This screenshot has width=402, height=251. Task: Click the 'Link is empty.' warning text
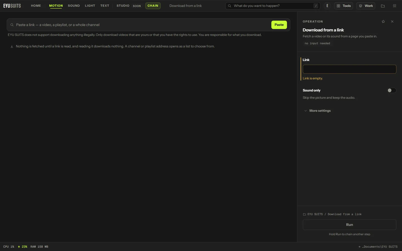313,78
